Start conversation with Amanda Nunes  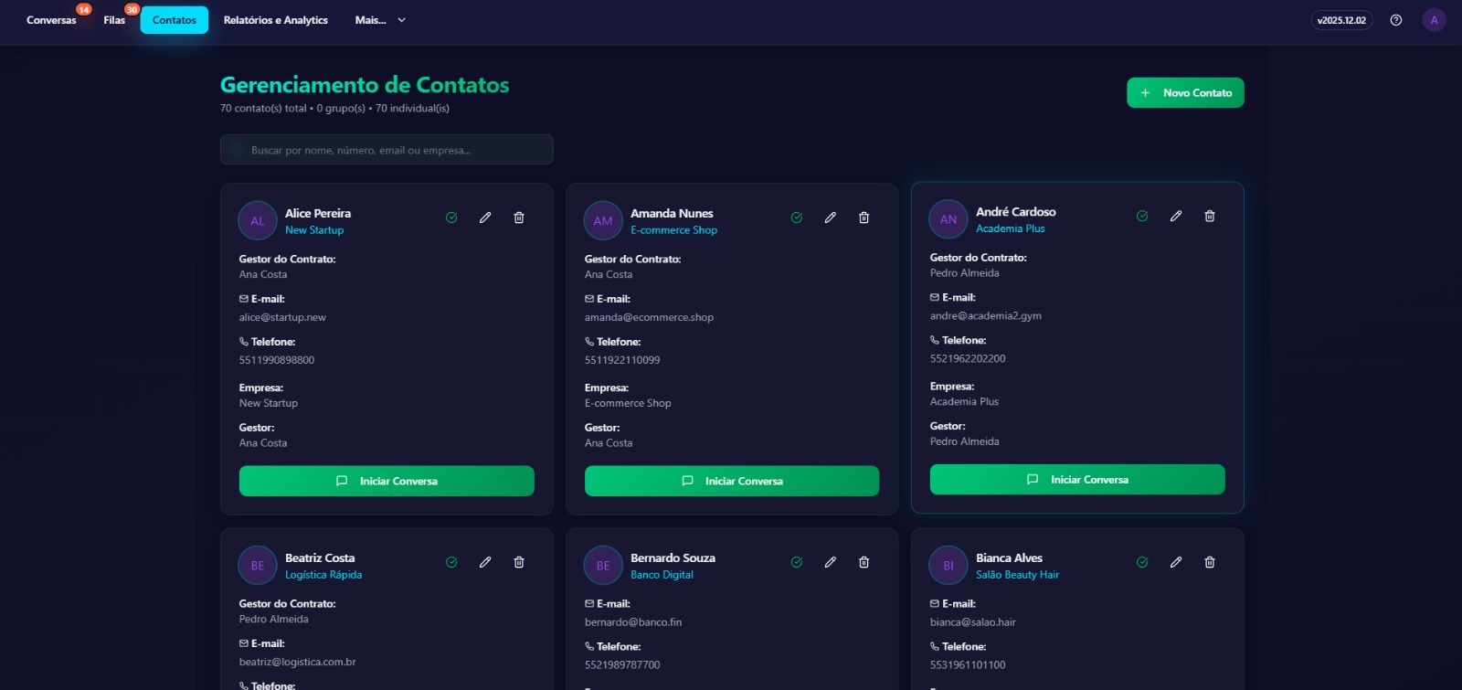[732, 481]
